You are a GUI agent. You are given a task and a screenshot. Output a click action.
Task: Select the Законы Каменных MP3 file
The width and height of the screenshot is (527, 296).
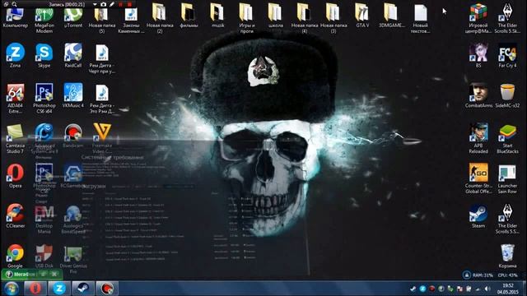click(131, 21)
